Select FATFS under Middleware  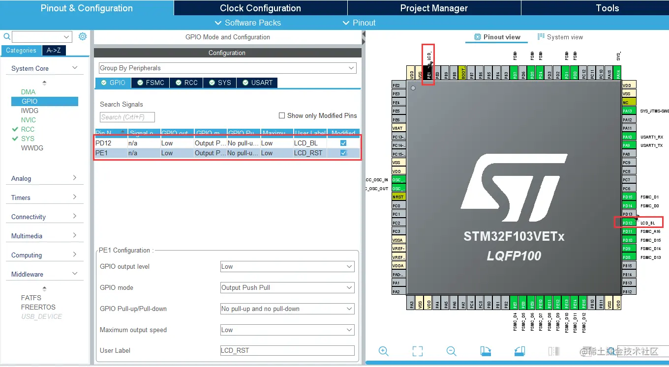[31, 298]
